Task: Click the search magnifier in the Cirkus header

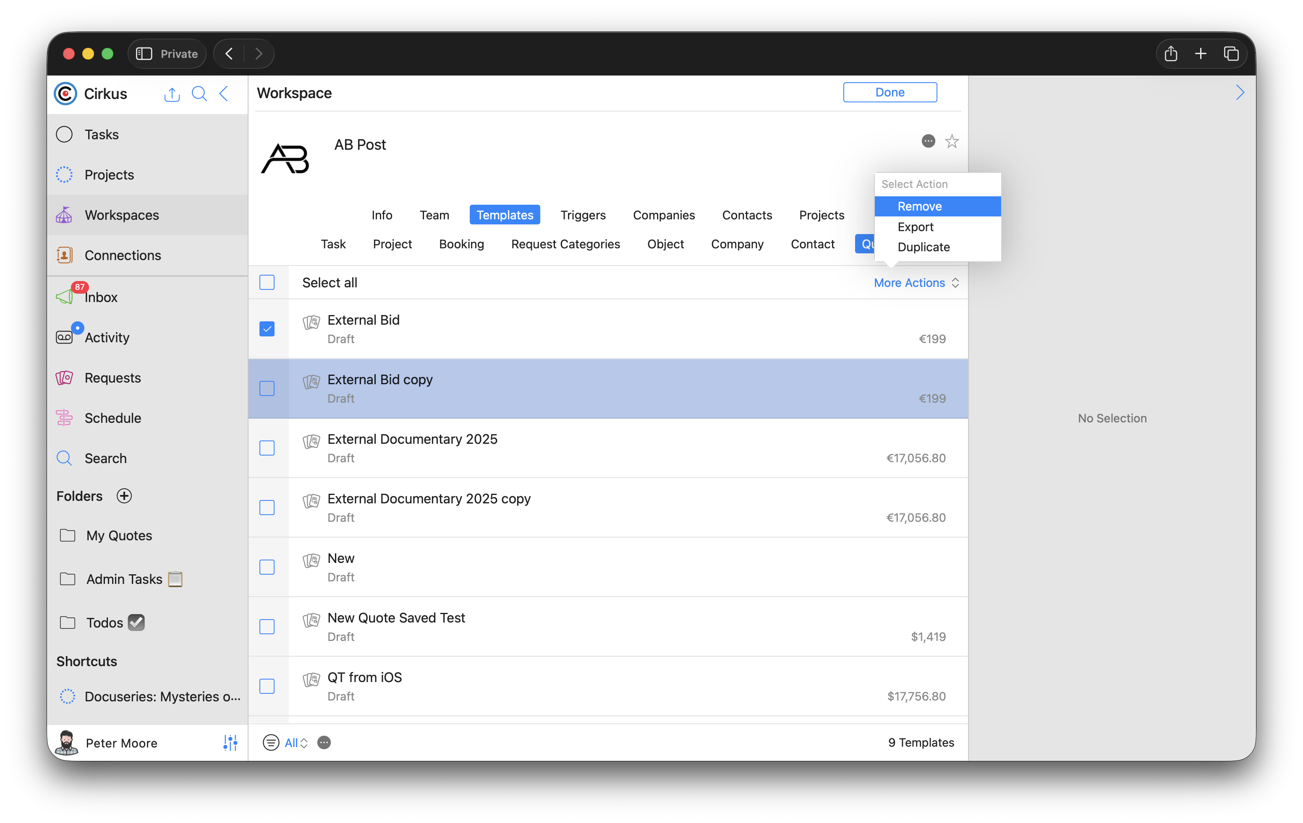Action: point(199,94)
